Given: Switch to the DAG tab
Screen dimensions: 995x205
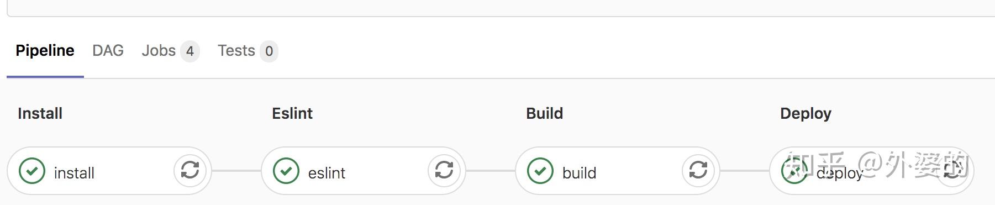Looking at the screenshot, I should (108, 51).
